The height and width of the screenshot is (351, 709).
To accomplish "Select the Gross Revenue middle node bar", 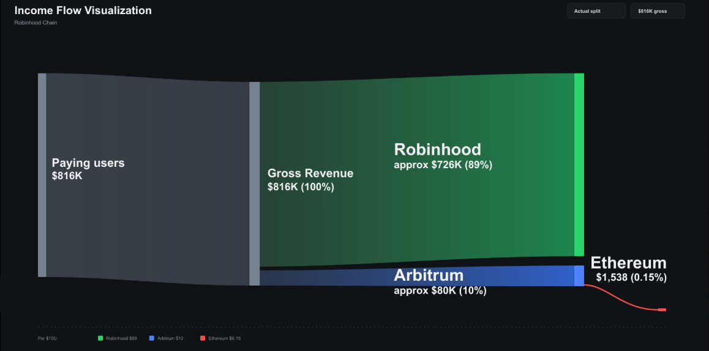I will 255,183.
